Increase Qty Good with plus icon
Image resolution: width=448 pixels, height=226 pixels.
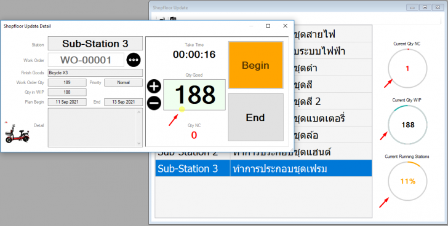[x=154, y=87]
